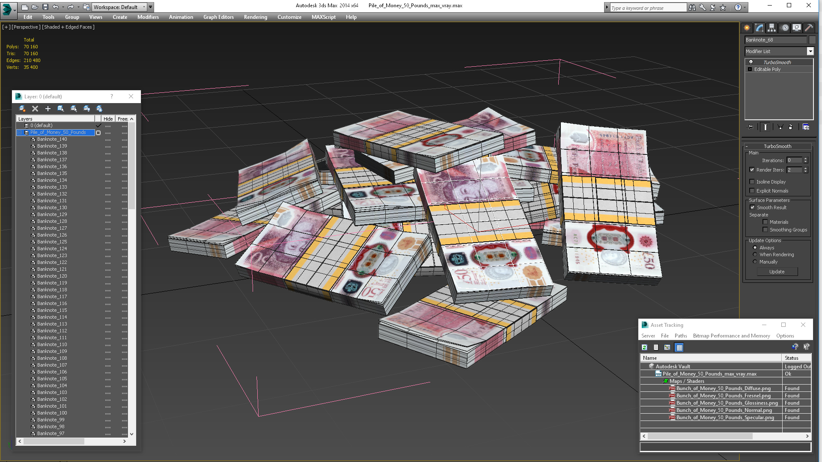
Task: Select the Always update radio button
Action: point(755,248)
